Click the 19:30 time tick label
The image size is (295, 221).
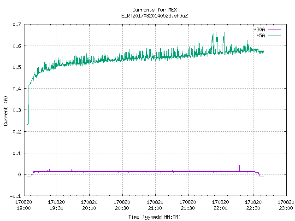click(x=56, y=208)
